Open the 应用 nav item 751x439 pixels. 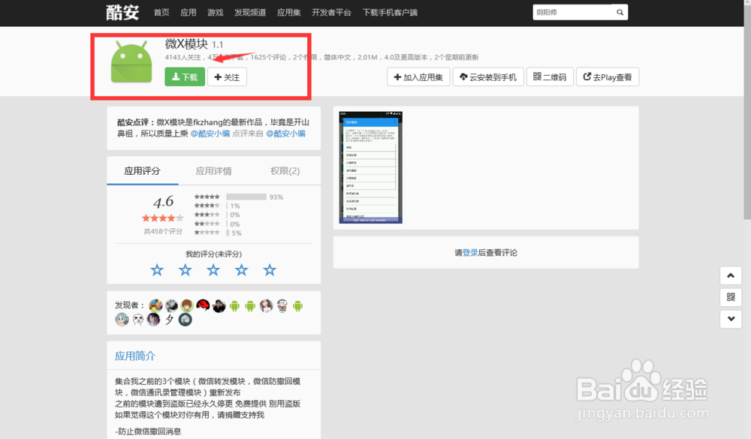[189, 13]
